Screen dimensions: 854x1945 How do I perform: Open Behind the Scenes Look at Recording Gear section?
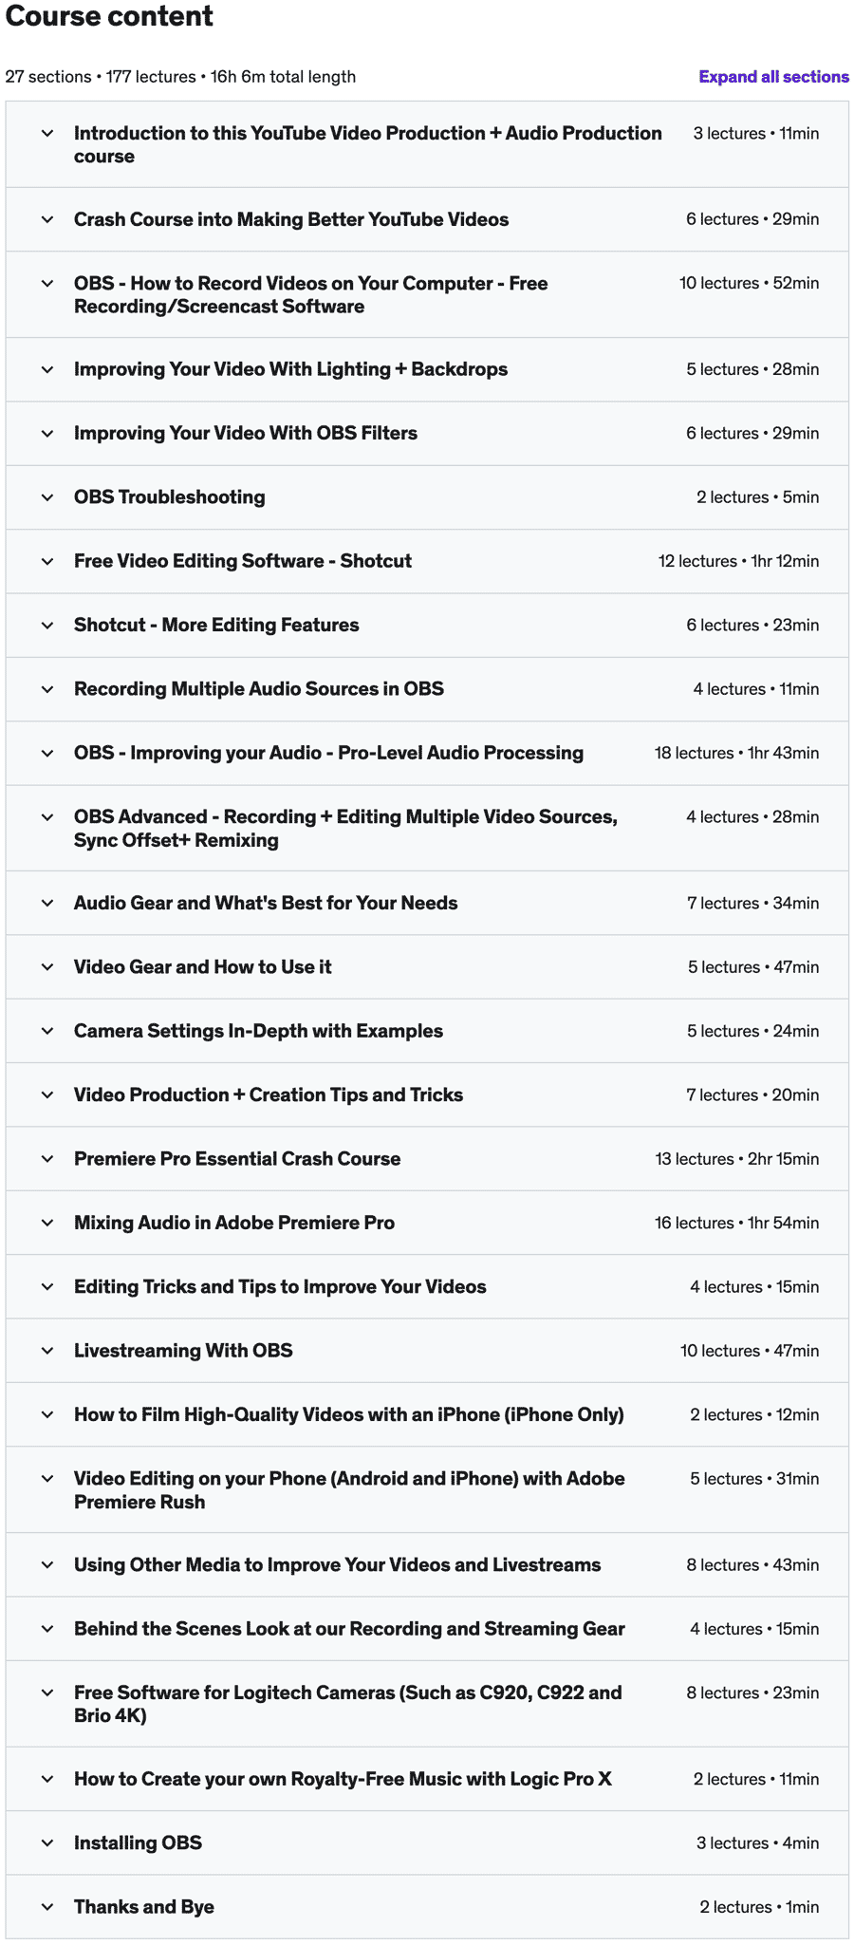click(349, 1629)
